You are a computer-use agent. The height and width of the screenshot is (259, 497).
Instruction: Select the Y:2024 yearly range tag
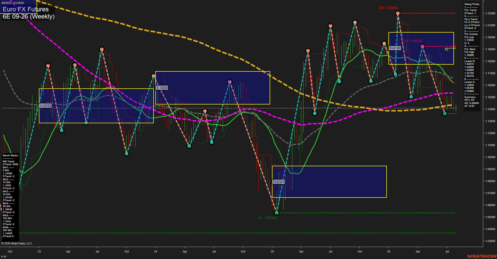162,88
